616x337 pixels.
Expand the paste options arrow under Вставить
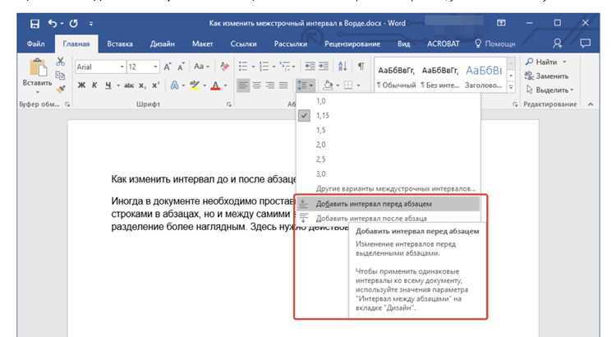pos(37,92)
